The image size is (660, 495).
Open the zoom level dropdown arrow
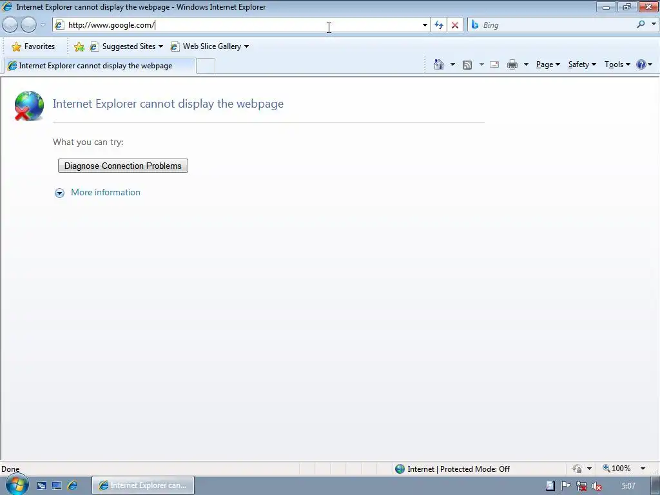tap(643, 469)
